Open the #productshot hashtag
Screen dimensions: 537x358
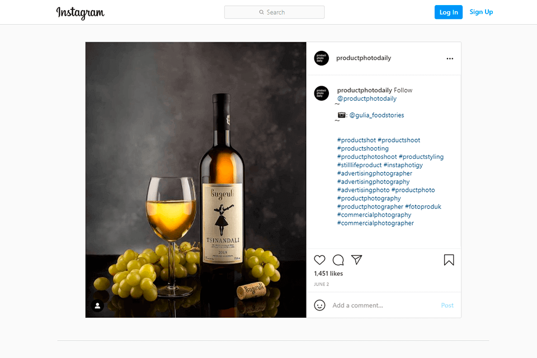tap(356, 140)
